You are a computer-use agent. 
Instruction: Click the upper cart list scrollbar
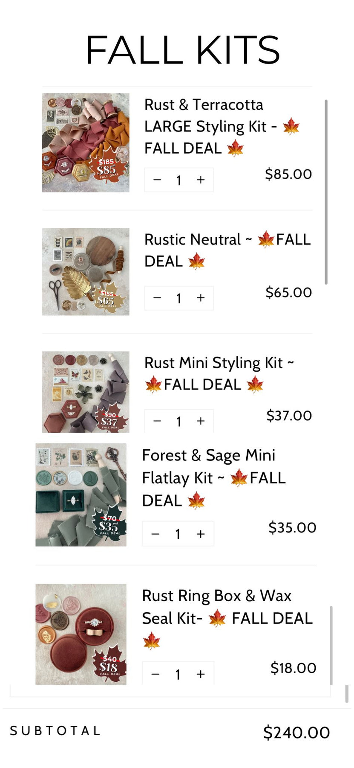(x=326, y=192)
